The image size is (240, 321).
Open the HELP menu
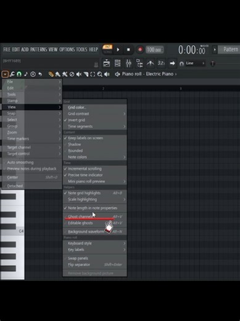[x=93, y=49]
